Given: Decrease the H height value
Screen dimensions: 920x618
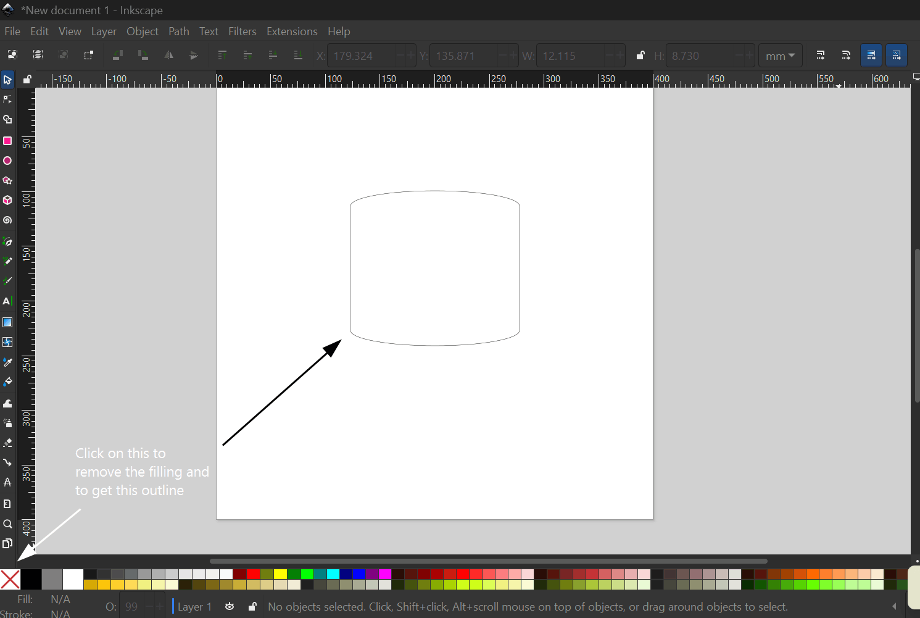Looking at the screenshot, I should (739, 56).
